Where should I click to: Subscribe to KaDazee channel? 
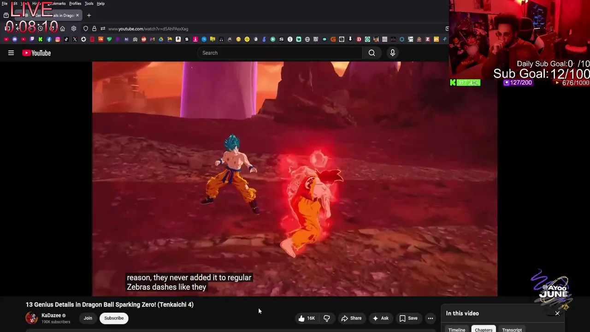click(x=114, y=318)
